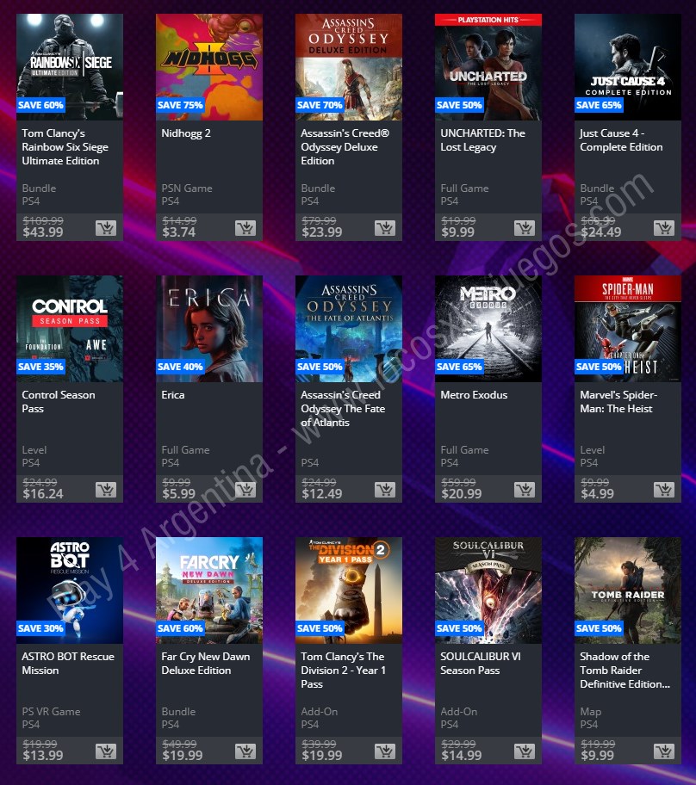Screen dimensions: 696x785
Task: Click cart icon for Marvel's Spider-Man: The Heist
Action: point(664,490)
